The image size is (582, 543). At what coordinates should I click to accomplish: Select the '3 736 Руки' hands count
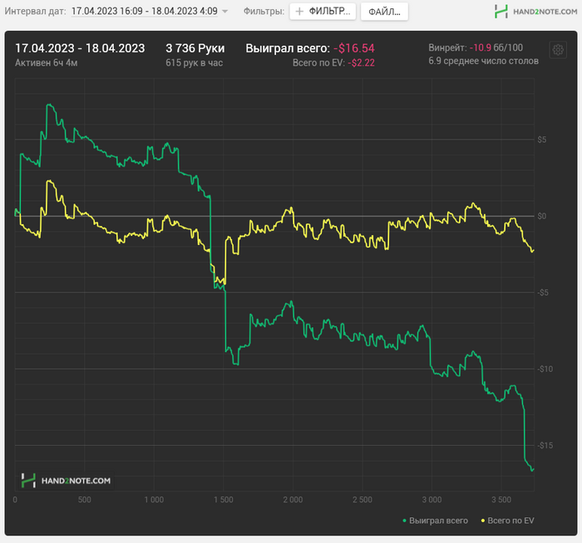195,48
